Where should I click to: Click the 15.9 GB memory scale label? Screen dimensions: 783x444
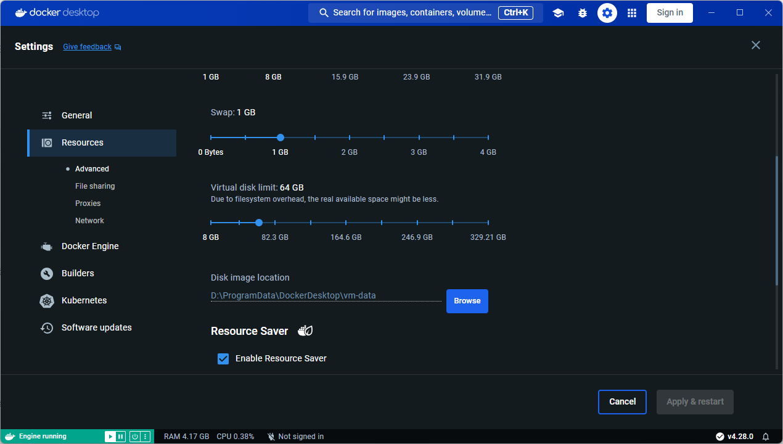[x=345, y=77]
